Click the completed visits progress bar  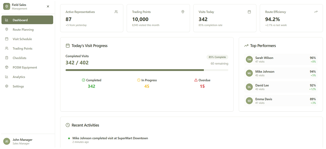coord(147,70)
